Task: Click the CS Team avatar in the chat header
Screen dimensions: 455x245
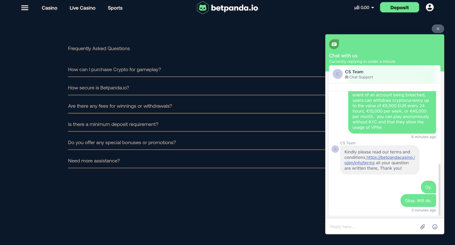Action: coord(337,74)
